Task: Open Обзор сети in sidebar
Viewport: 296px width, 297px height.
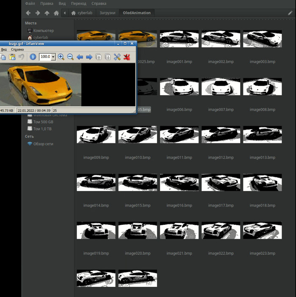Action: [41, 144]
